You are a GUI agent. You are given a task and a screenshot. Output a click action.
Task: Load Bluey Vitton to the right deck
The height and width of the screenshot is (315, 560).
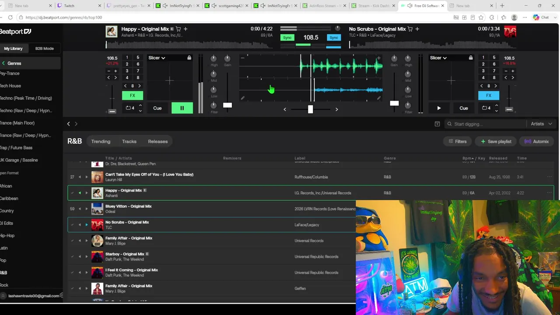coord(86,209)
